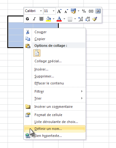Click the globe hyperlink icon

[28, 136]
